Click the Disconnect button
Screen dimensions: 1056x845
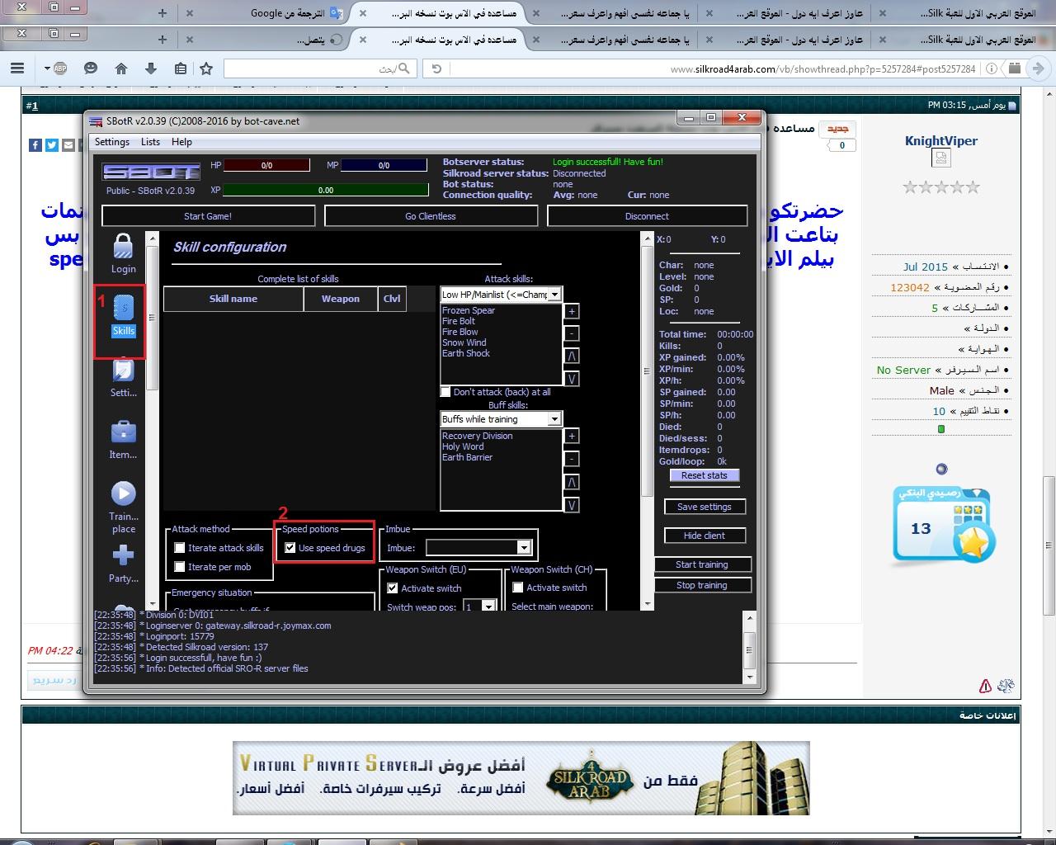[647, 216]
